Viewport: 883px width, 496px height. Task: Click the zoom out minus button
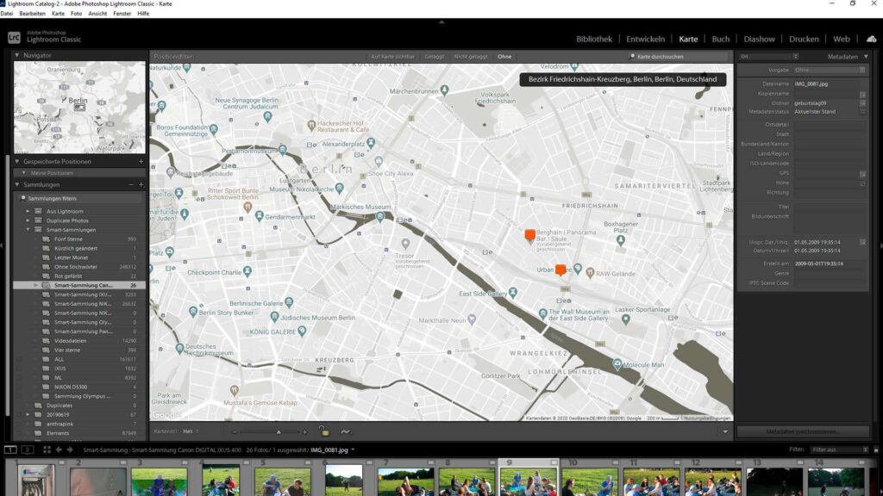[235, 432]
